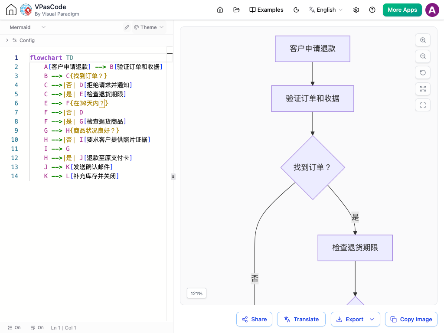
Task: Toggle dark mode moon icon
Action: click(x=296, y=10)
